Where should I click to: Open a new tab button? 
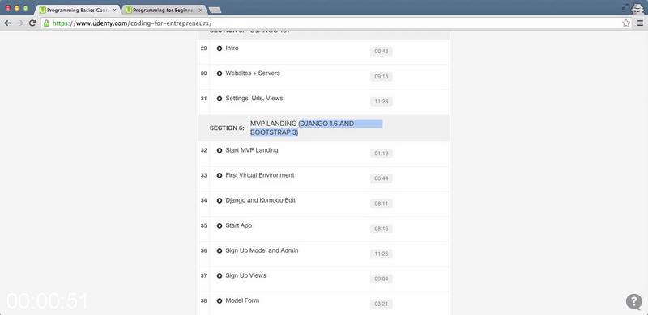pos(215,10)
